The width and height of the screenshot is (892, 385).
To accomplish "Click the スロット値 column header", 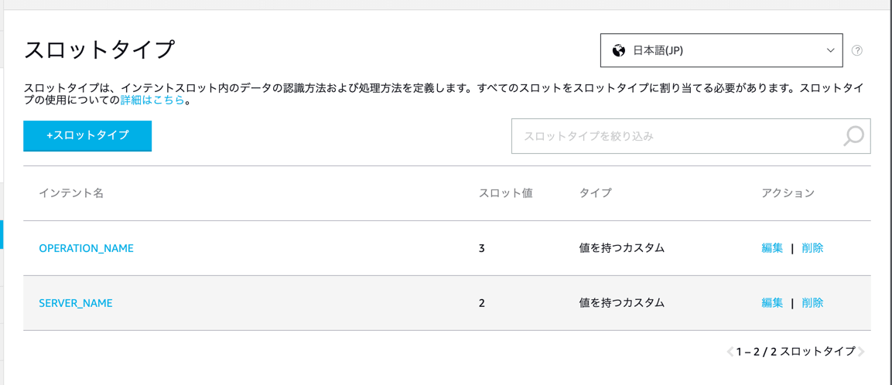I will tap(506, 192).
